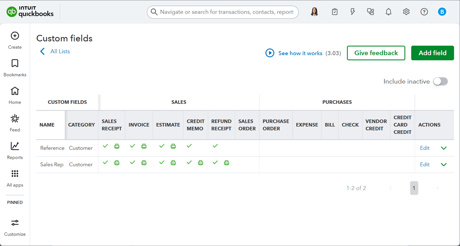Click the Give feedback button
460x246 pixels.
click(376, 53)
